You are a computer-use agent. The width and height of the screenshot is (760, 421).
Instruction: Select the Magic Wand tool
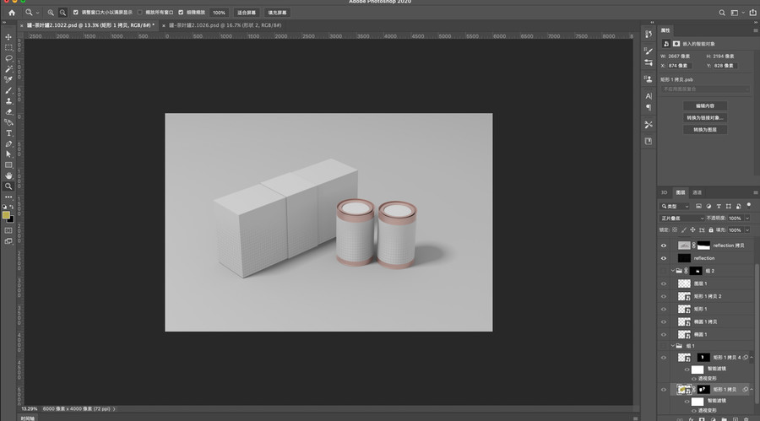pos(8,69)
